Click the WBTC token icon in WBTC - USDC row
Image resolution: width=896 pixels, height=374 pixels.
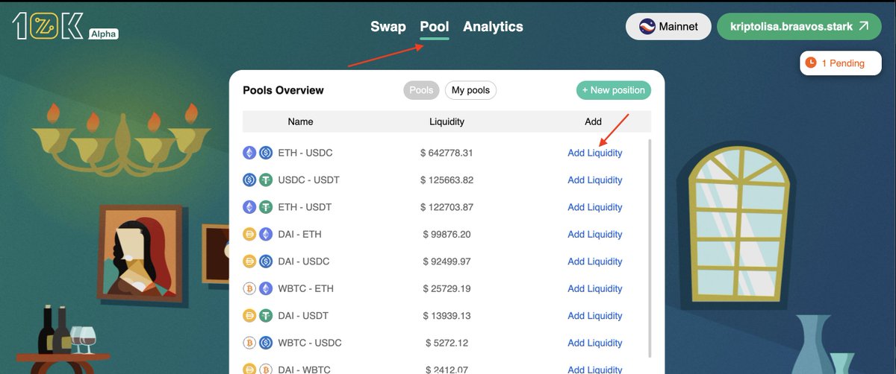[x=249, y=343]
